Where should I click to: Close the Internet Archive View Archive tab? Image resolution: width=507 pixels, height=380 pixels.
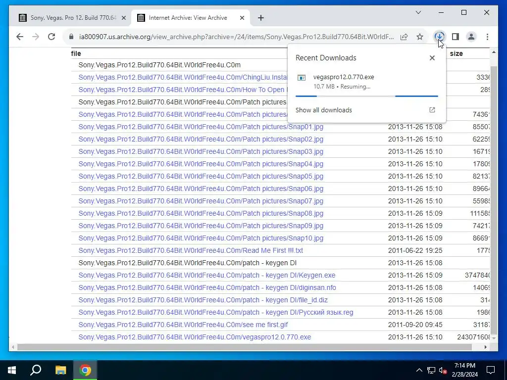pos(242,18)
